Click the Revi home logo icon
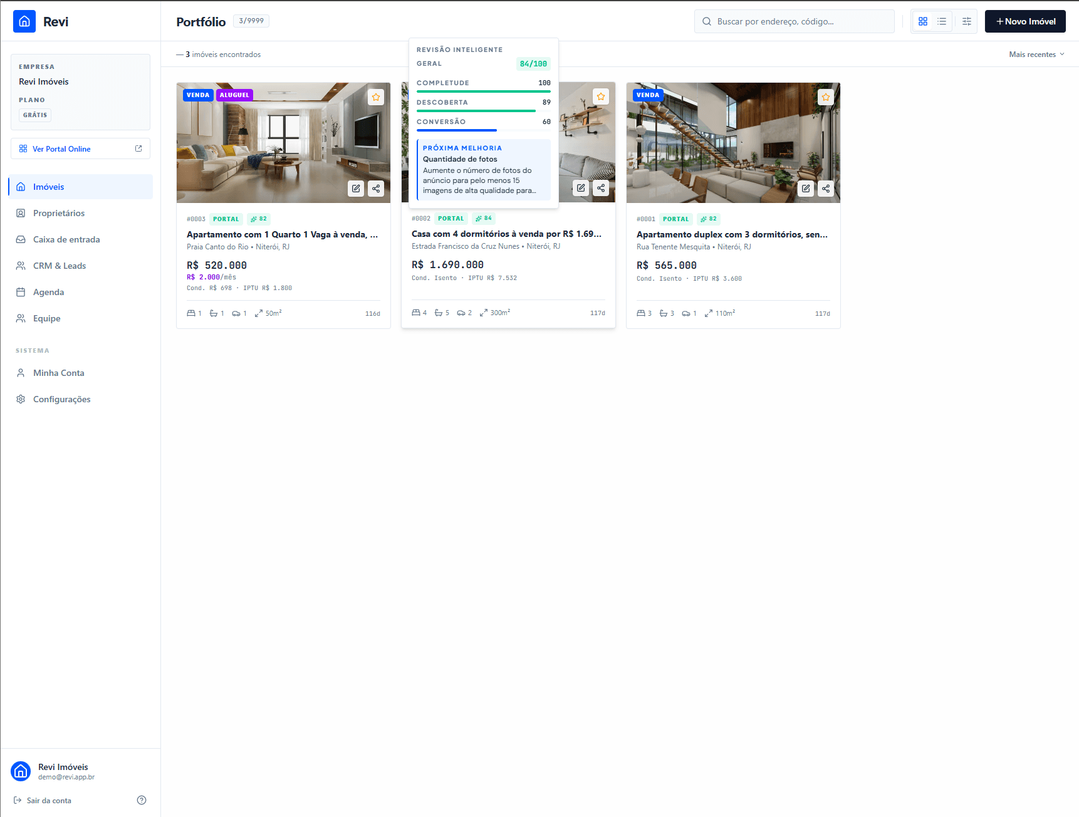This screenshot has height=817, width=1079. point(24,21)
